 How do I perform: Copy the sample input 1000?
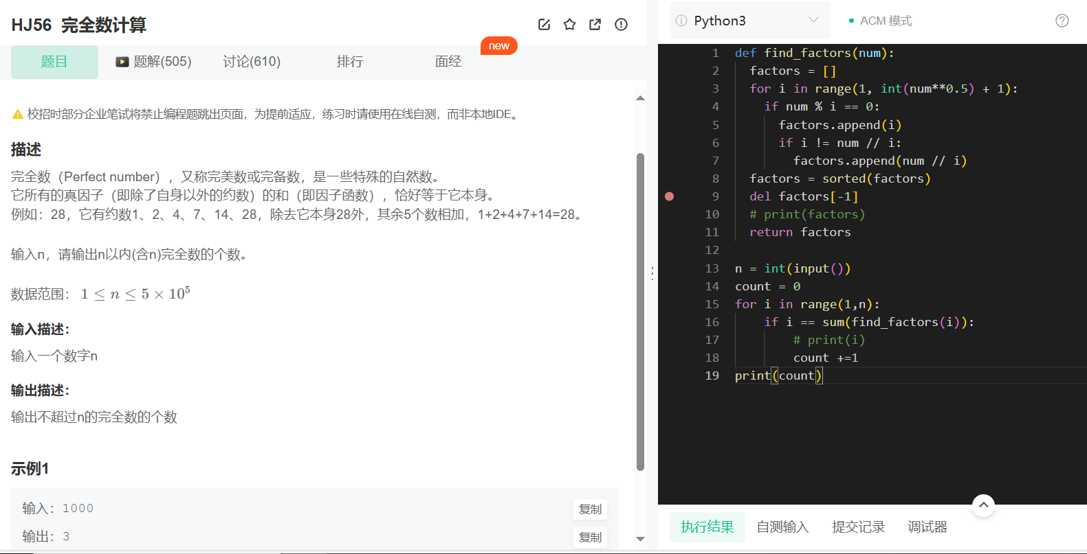point(590,509)
